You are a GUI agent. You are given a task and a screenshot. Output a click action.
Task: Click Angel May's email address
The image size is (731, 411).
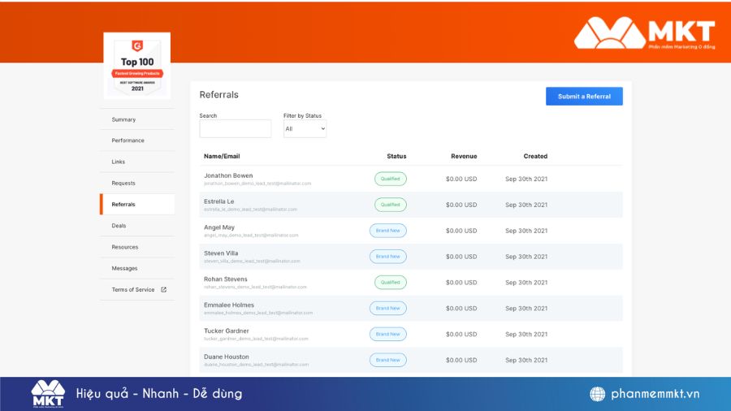(251, 236)
